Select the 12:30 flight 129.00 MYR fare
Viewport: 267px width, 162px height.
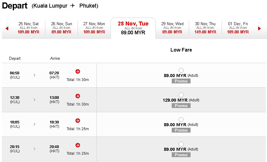(181, 95)
